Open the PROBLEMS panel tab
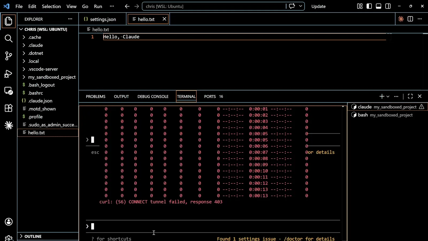 95,96
